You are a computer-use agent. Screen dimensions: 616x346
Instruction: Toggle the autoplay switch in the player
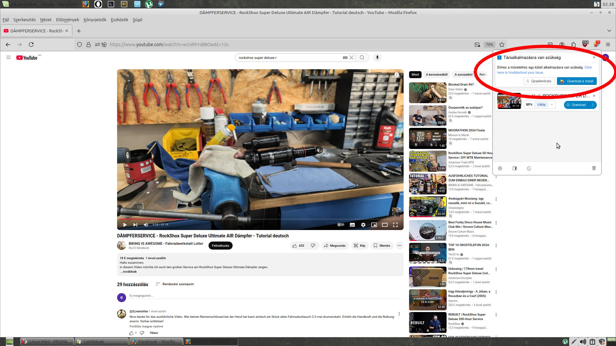tap(341, 225)
